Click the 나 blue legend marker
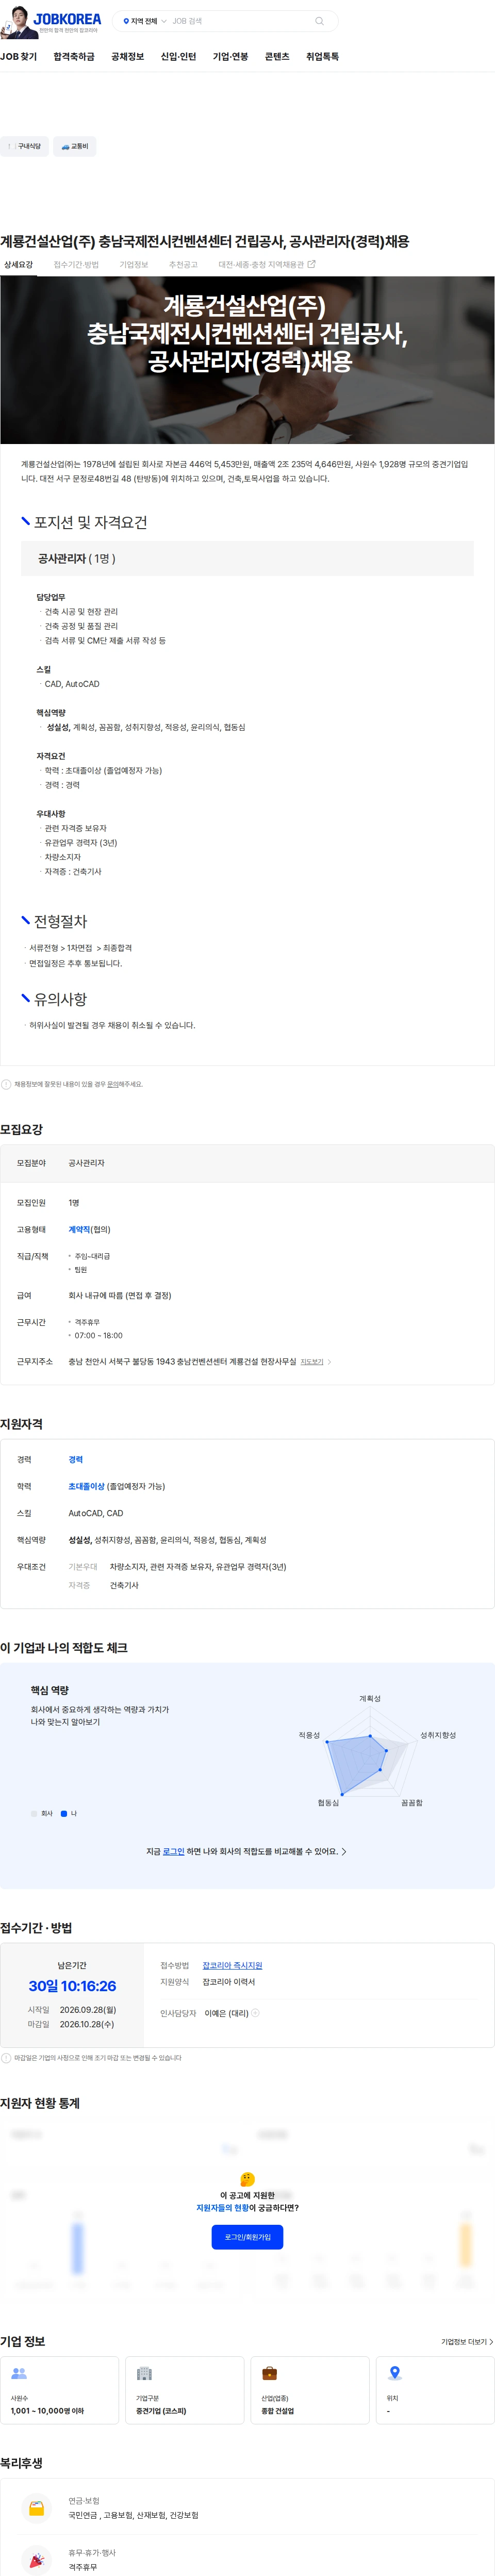This screenshot has width=495, height=2576. point(64,1813)
